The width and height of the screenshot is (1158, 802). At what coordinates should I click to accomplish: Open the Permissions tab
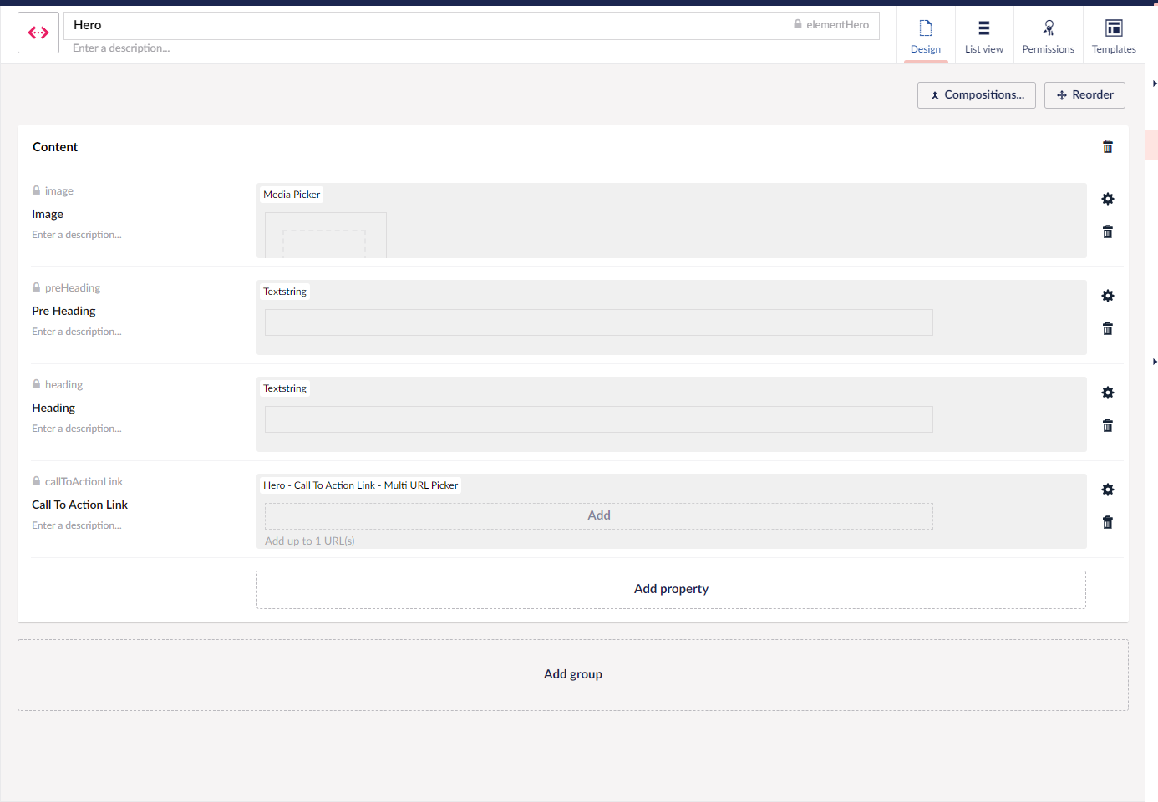tap(1048, 36)
